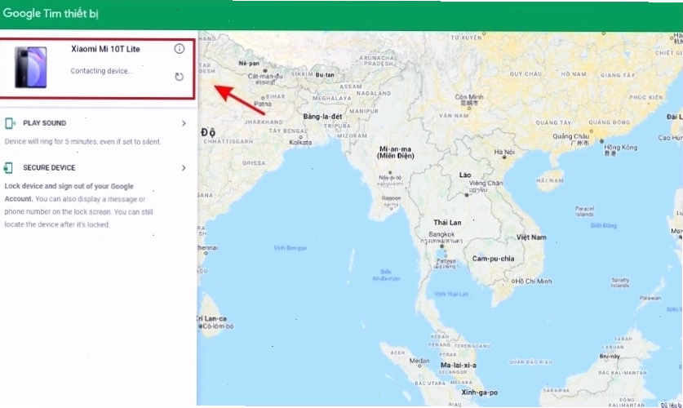Click Hồ Chí Minh city on the map
Screen dimensions: 683x408
[x=533, y=282]
